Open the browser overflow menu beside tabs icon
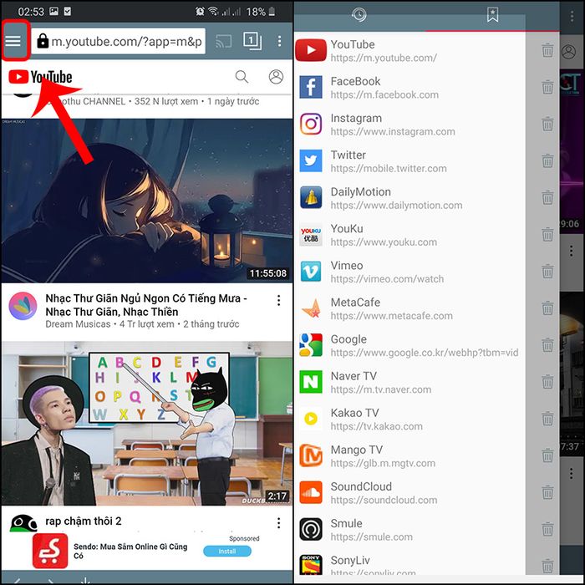 click(x=279, y=41)
